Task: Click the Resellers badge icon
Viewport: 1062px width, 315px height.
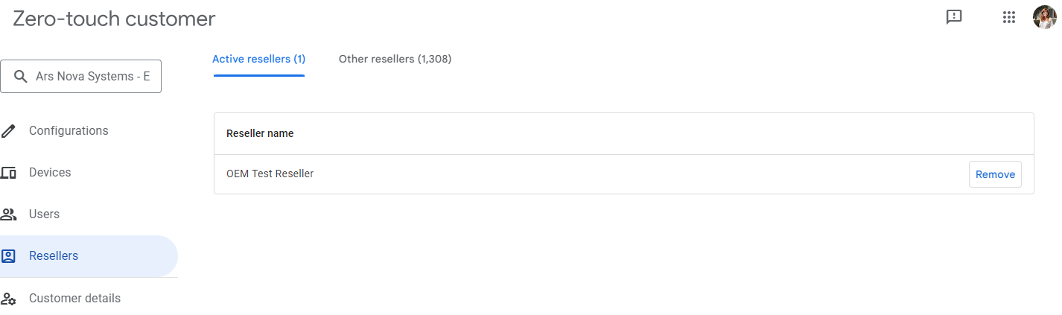Action: [x=9, y=256]
